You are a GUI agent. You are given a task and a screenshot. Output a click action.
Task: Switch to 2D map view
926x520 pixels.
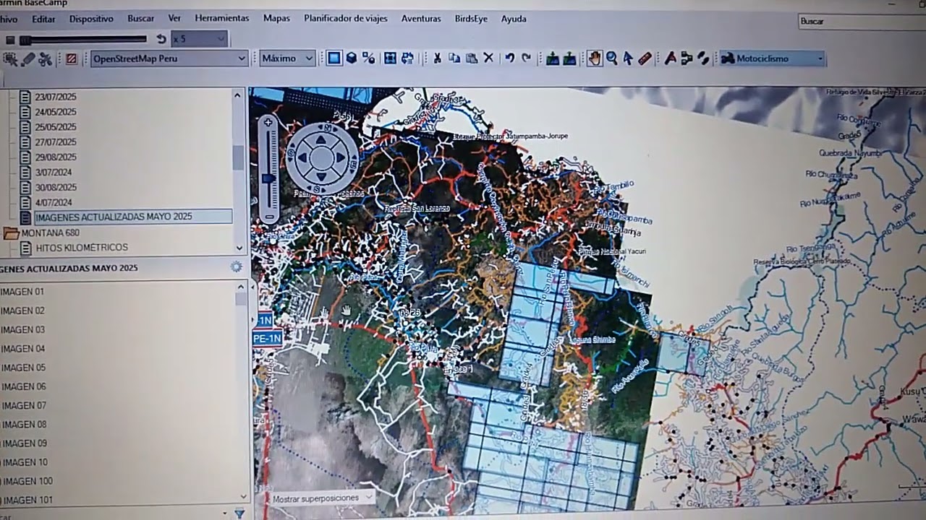click(x=334, y=58)
